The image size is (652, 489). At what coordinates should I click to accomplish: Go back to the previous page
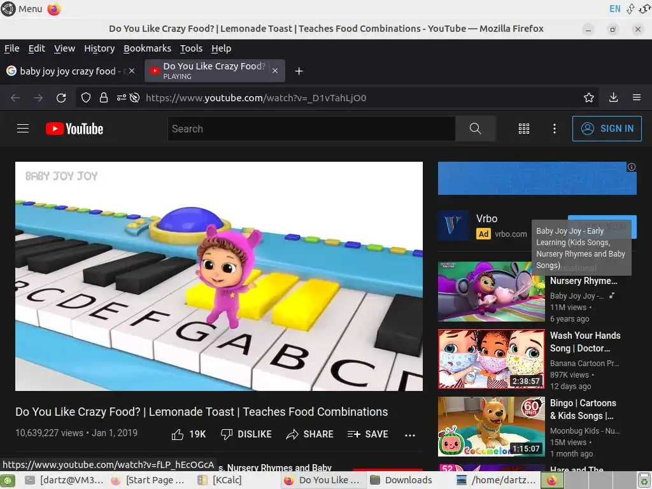click(x=15, y=97)
